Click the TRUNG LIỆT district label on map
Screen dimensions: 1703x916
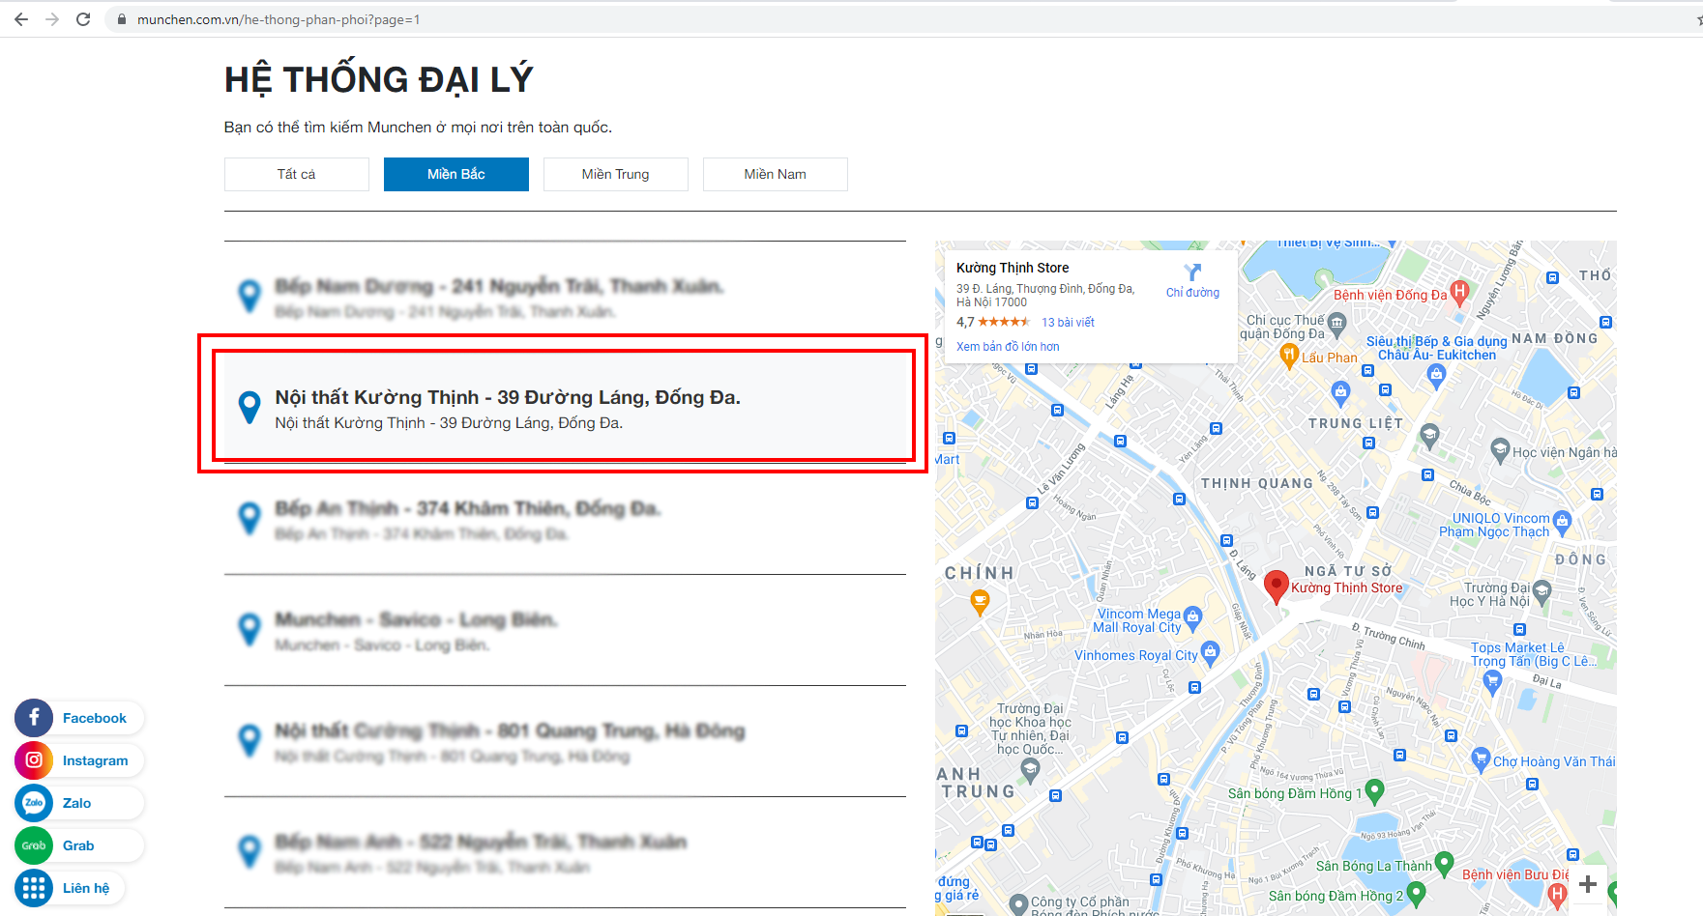pos(1355,423)
